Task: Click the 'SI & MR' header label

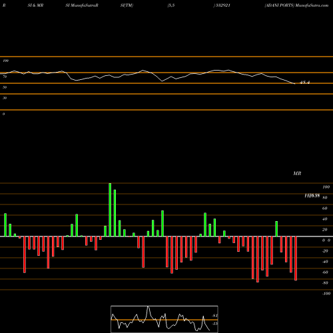Action: click(35, 5)
